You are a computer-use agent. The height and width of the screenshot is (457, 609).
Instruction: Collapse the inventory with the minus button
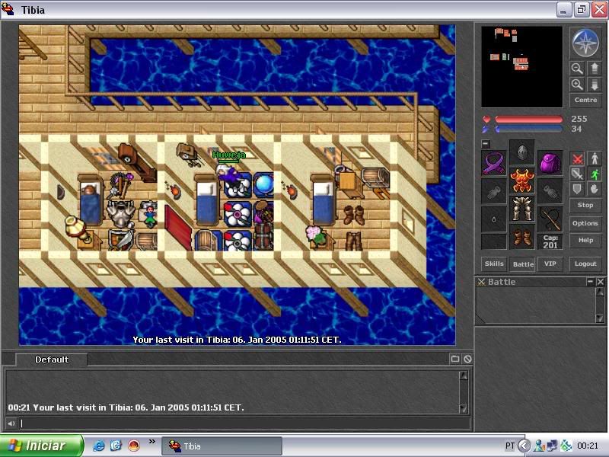[x=486, y=143]
